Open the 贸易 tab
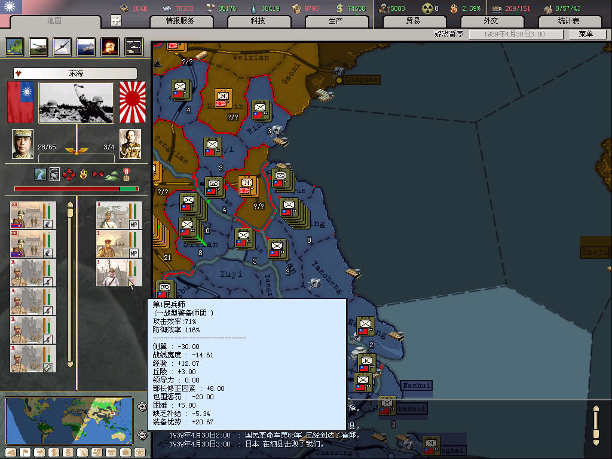This screenshot has width=612, height=459. click(413, 21)
